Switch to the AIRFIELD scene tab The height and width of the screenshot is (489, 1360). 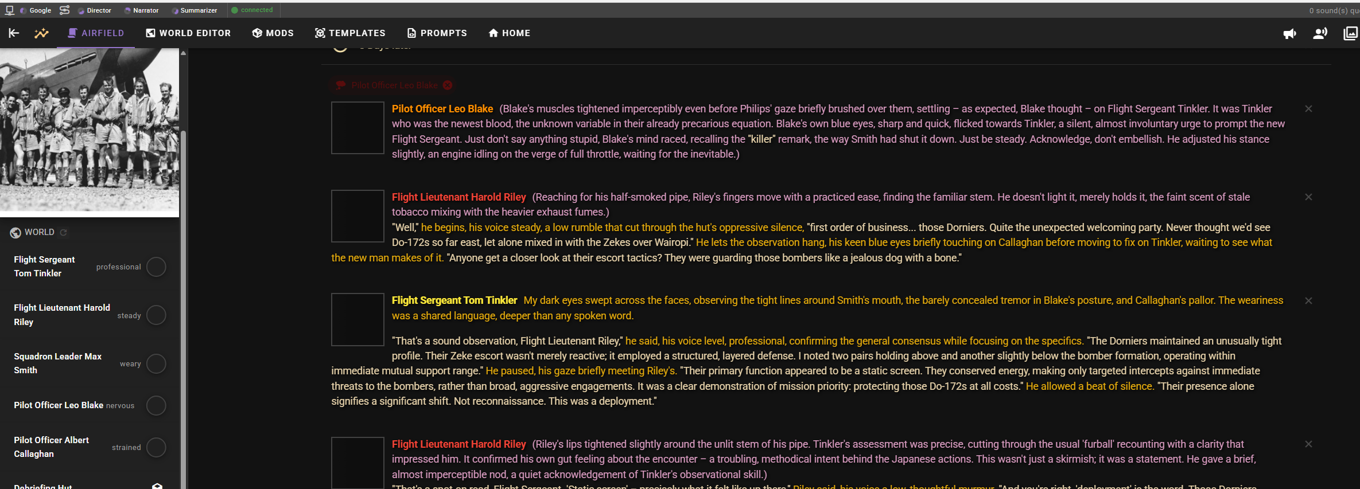pyautogui.click(x=96, y=33)
